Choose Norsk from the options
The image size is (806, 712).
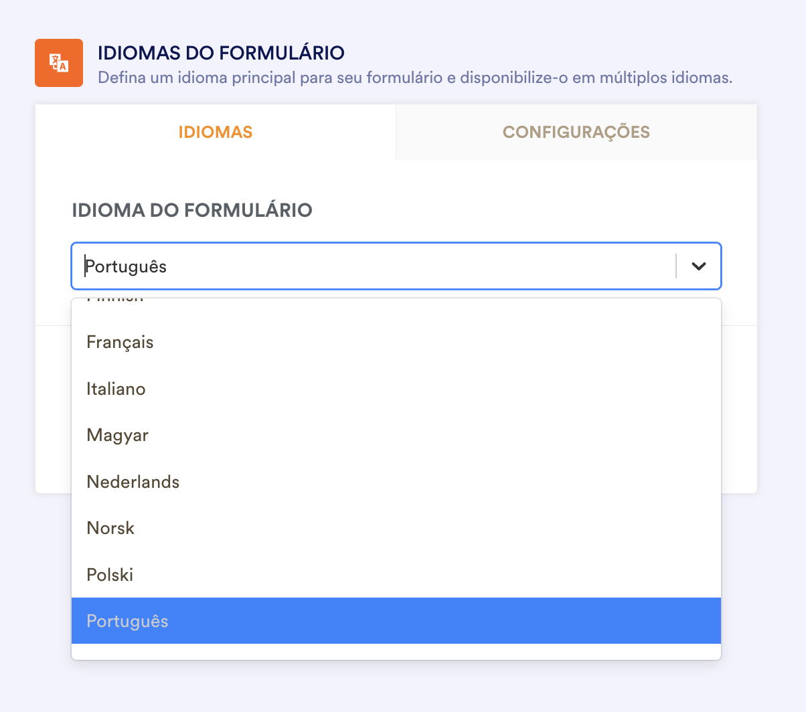(110, 527)
